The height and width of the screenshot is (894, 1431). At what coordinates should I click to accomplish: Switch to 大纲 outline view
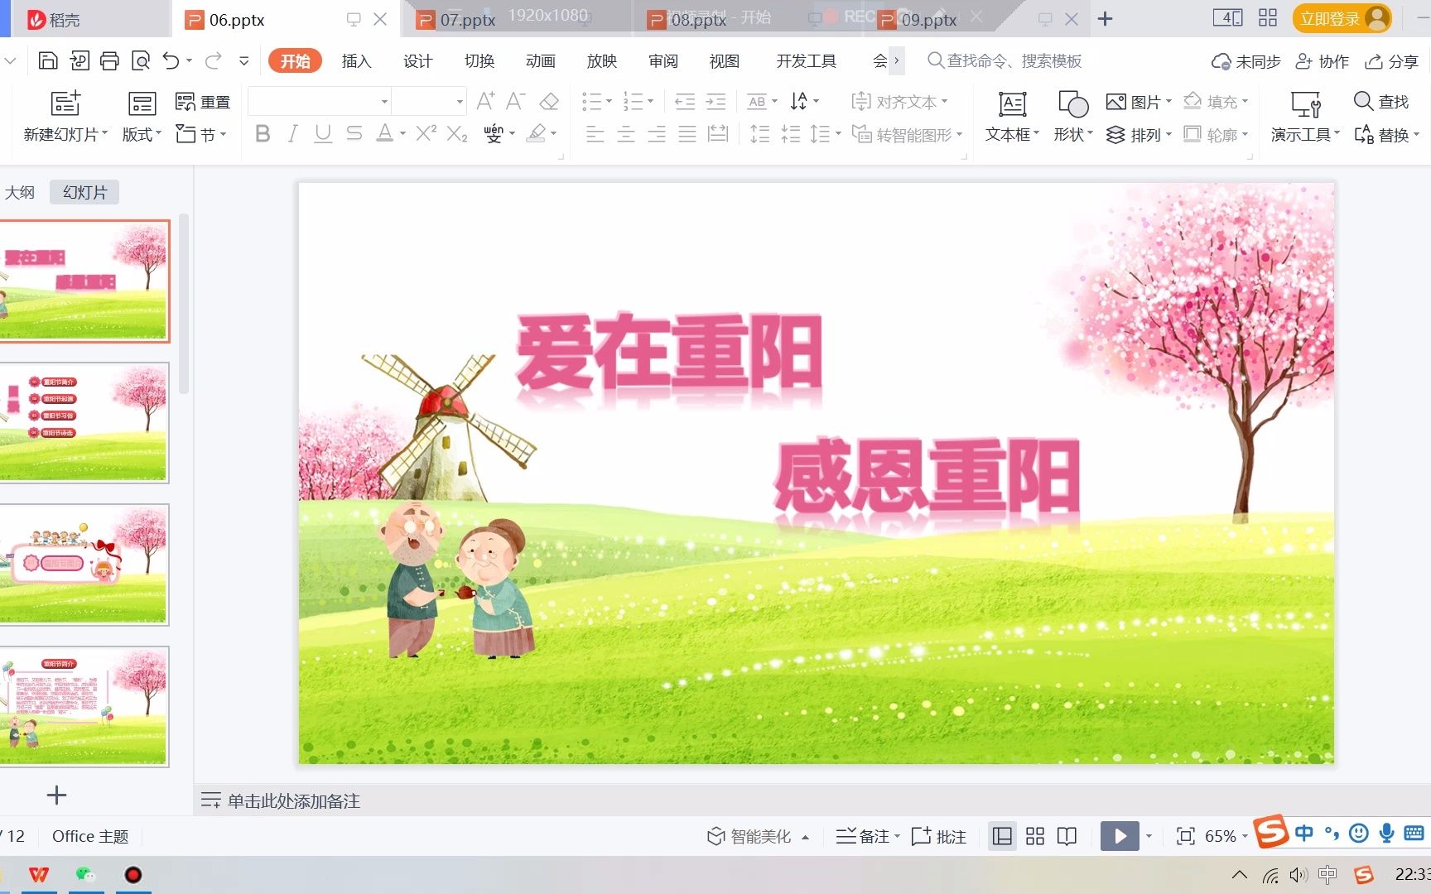point(20,192)
